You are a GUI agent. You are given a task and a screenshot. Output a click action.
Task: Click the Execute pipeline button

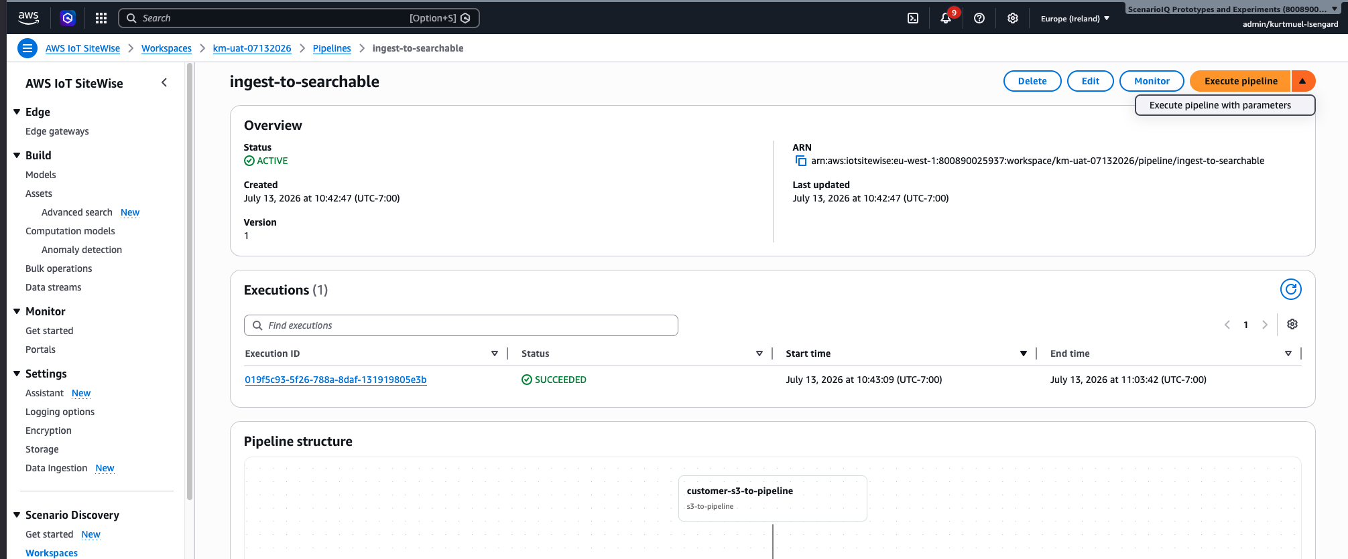coord(1241,81)
